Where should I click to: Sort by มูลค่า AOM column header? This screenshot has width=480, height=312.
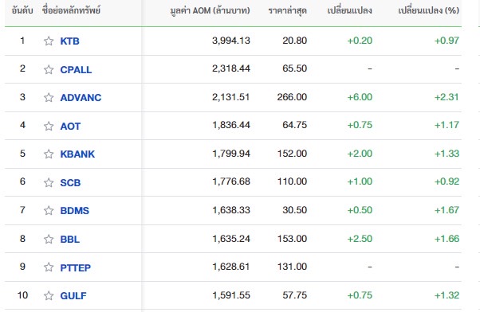click(x=210, y=10)
